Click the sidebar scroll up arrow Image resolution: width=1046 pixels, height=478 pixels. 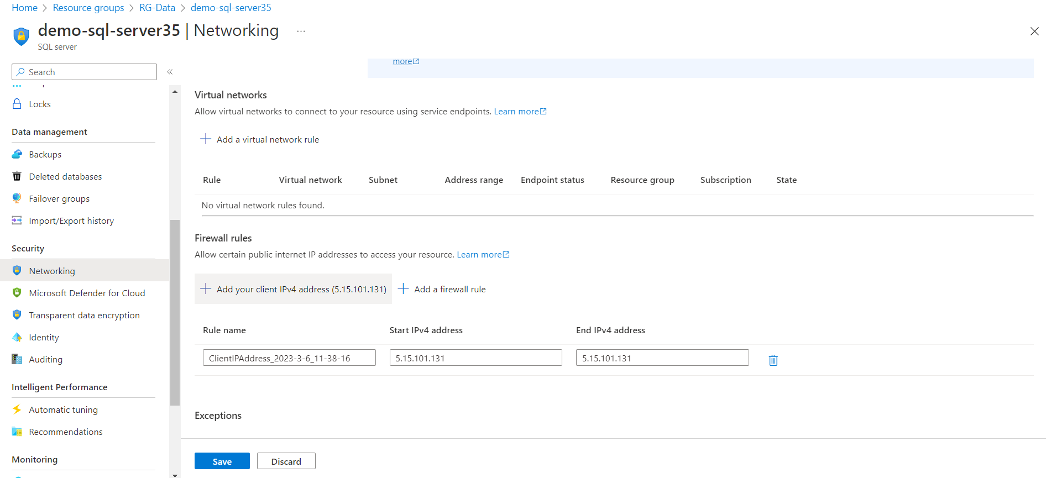click(x=175, y=92)
